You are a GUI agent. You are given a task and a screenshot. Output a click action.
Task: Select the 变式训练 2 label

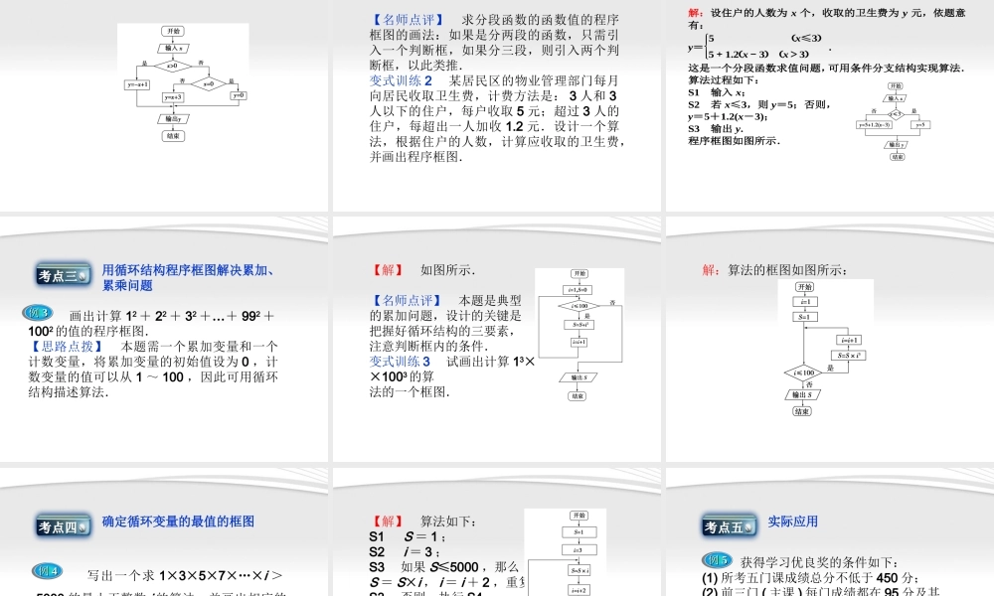401,80
